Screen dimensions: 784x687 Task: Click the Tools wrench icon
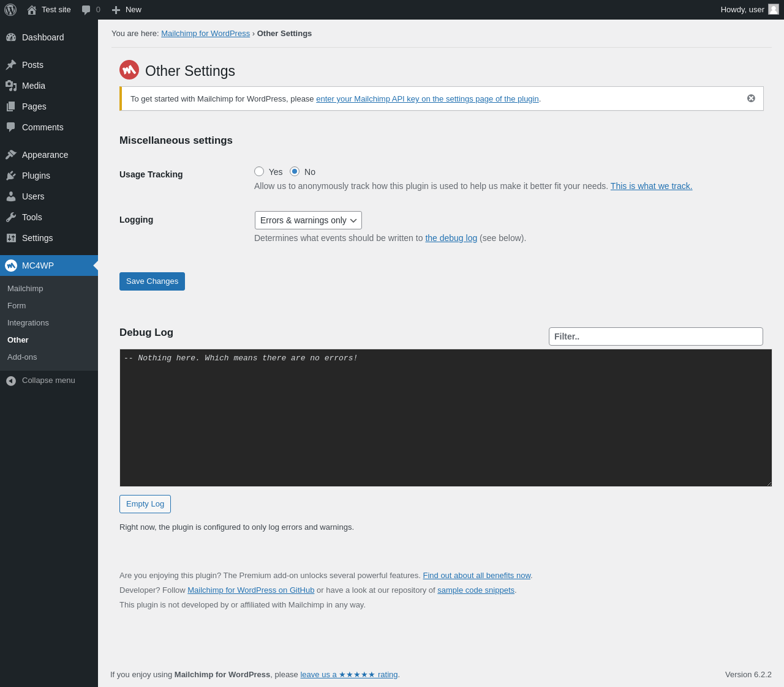click(x=11, y=217)
